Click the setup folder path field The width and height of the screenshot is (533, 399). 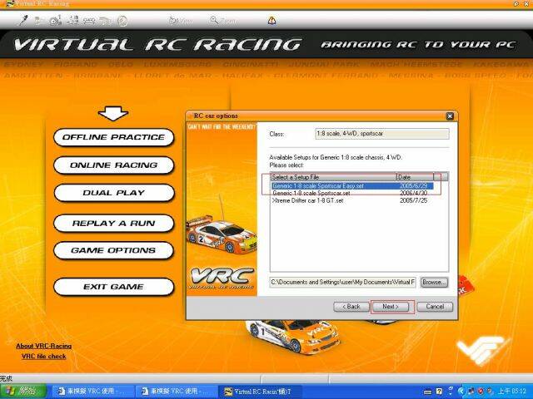tap(342, 282)
